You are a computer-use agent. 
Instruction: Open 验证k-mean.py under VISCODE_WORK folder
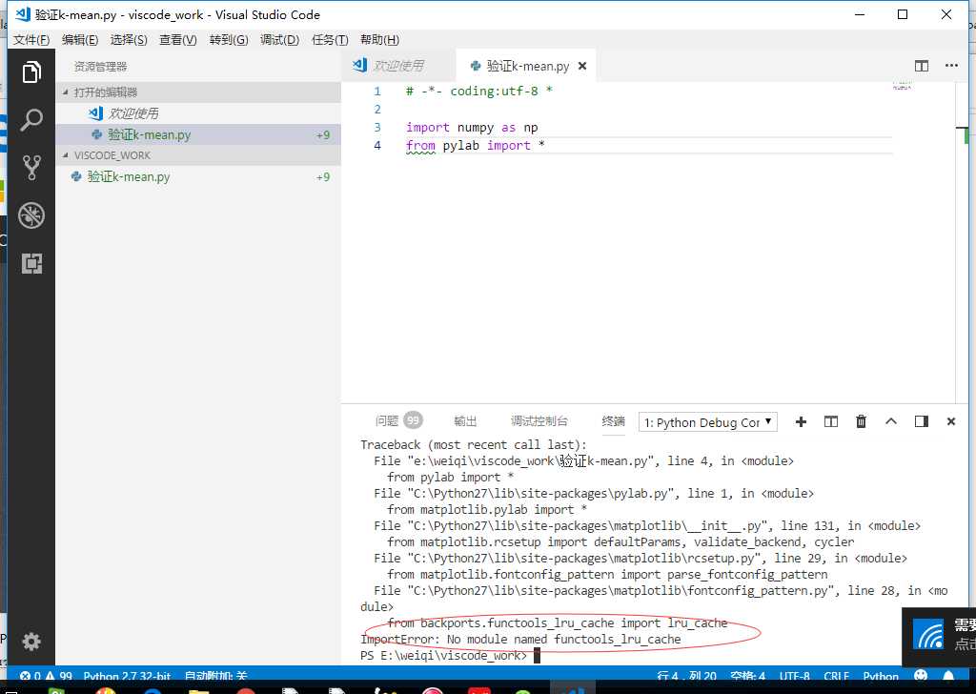click(198, 176)
